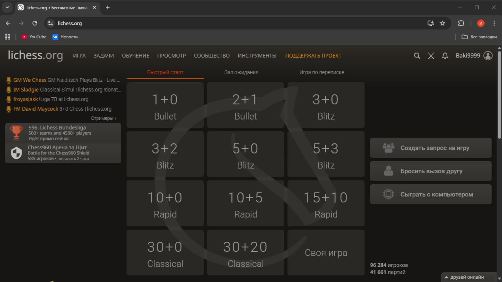Open the ЗАДАЧИ menu
The height and width of the screenshot is (282, 502).
104,56
